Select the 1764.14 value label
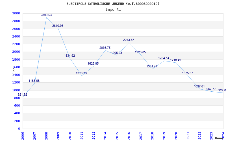226x141 pixels. click(164, 58)
